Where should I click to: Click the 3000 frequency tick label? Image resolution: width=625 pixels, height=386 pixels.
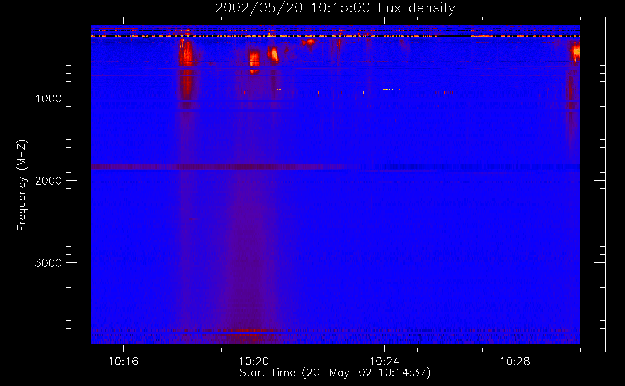pyautogui.click(x=48, y=263)
